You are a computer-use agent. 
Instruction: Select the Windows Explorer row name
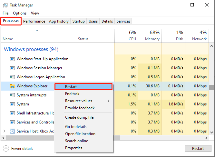[32, 86]
